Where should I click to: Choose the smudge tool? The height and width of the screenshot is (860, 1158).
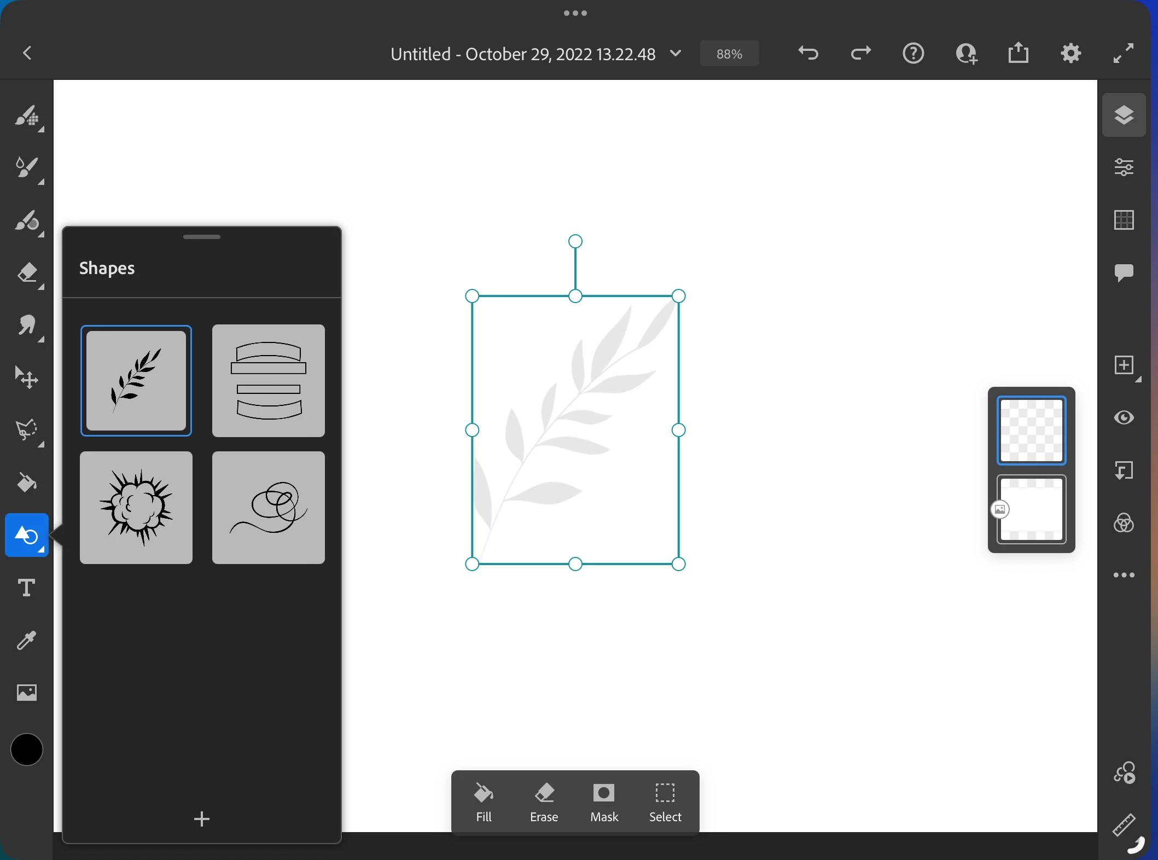tap(26, 326)
